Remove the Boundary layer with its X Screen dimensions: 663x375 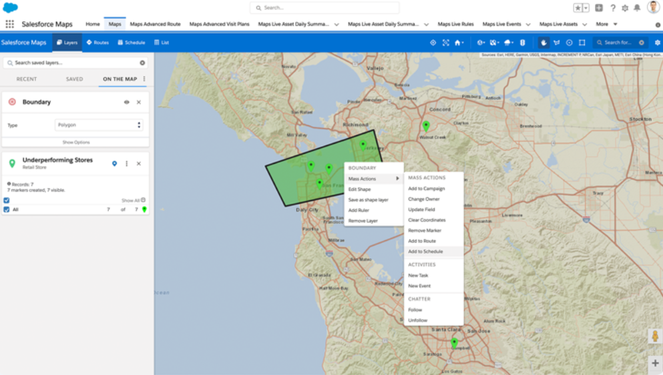coord(139,102)
